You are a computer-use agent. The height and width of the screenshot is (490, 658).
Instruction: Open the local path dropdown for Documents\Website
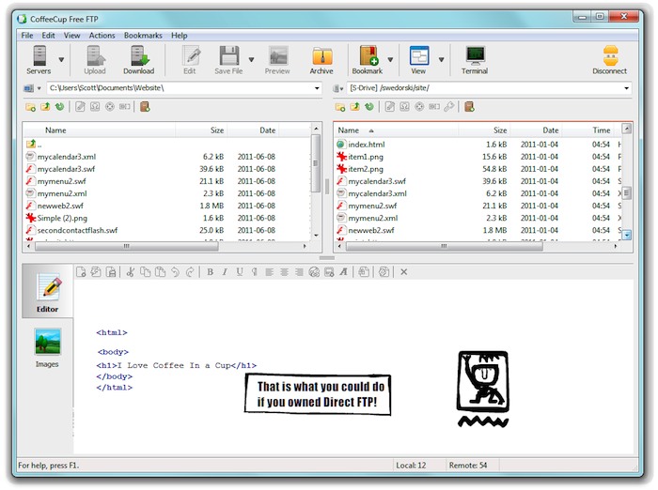(315, 88)
